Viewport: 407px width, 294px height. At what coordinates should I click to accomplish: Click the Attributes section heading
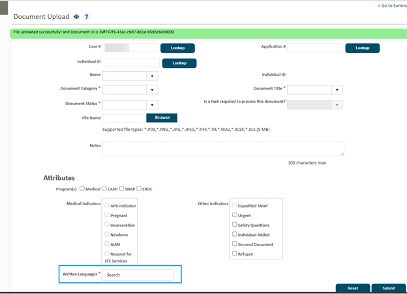click(x=59, y=178)
